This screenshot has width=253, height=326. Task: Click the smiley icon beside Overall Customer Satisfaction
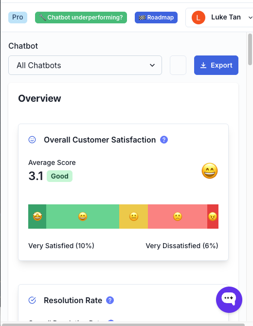click(x=32, y=140)
